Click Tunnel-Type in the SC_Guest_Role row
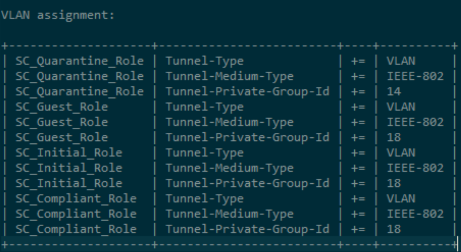This screenshot has width=461, height=252. (x=205, y=107)
